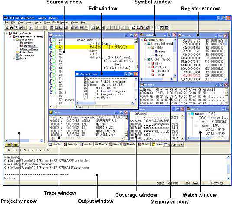Collapse Global Symbol node in Symbol window
This screenshot has width=232, height=204.
145,59
